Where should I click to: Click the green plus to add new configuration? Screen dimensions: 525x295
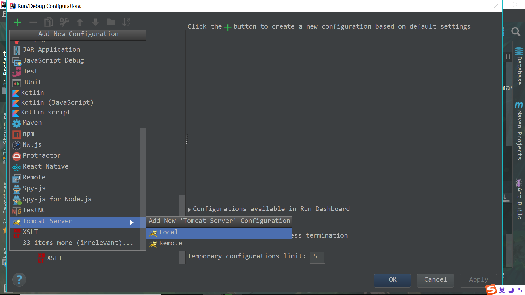click(x=17, y=22)
